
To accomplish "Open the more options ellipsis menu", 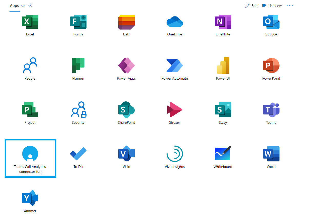I will [289, 6].
